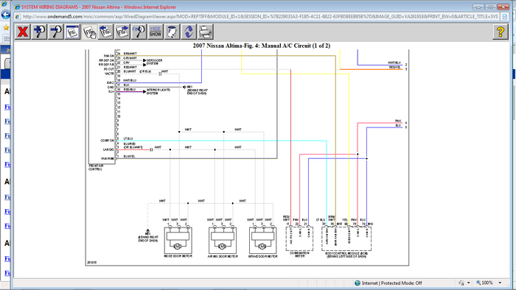The image size is (516, 290).
Task: Click Interior Lights System reference text
Action: pyautogui.click(x=158, y=91)
